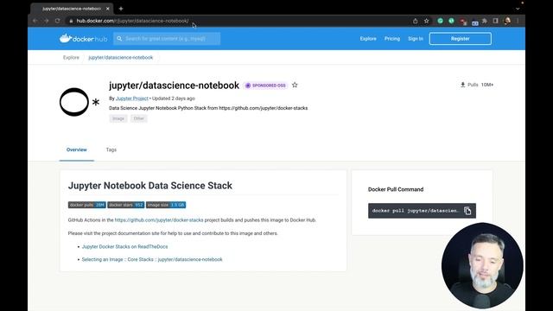Click Sign In in the header
Viewport: 553px width, 311px height.
(416, 38)
